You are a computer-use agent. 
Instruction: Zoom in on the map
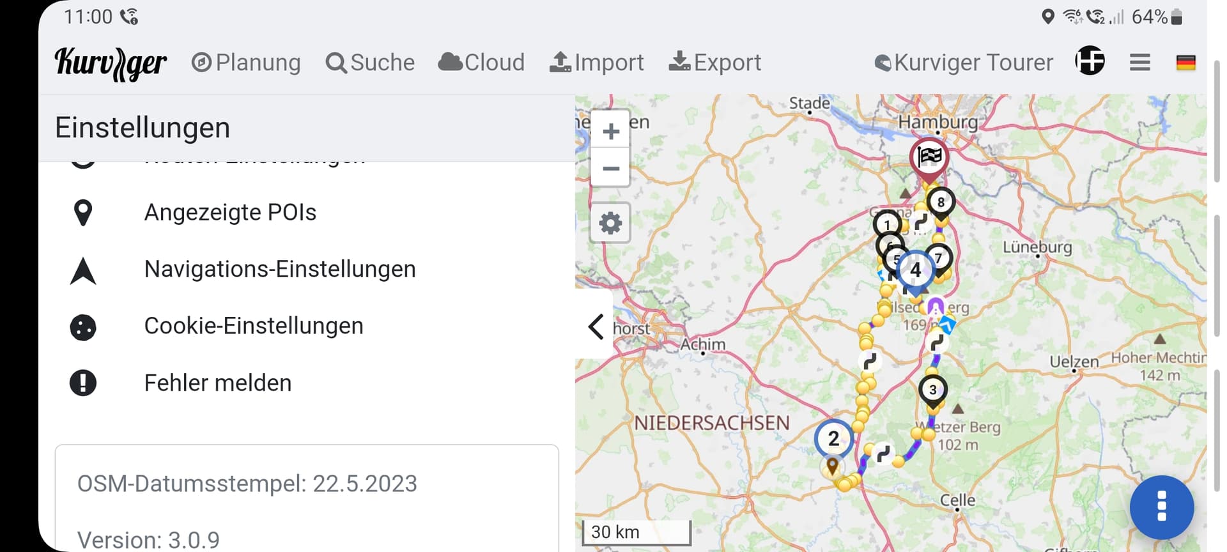coord(610,132)
